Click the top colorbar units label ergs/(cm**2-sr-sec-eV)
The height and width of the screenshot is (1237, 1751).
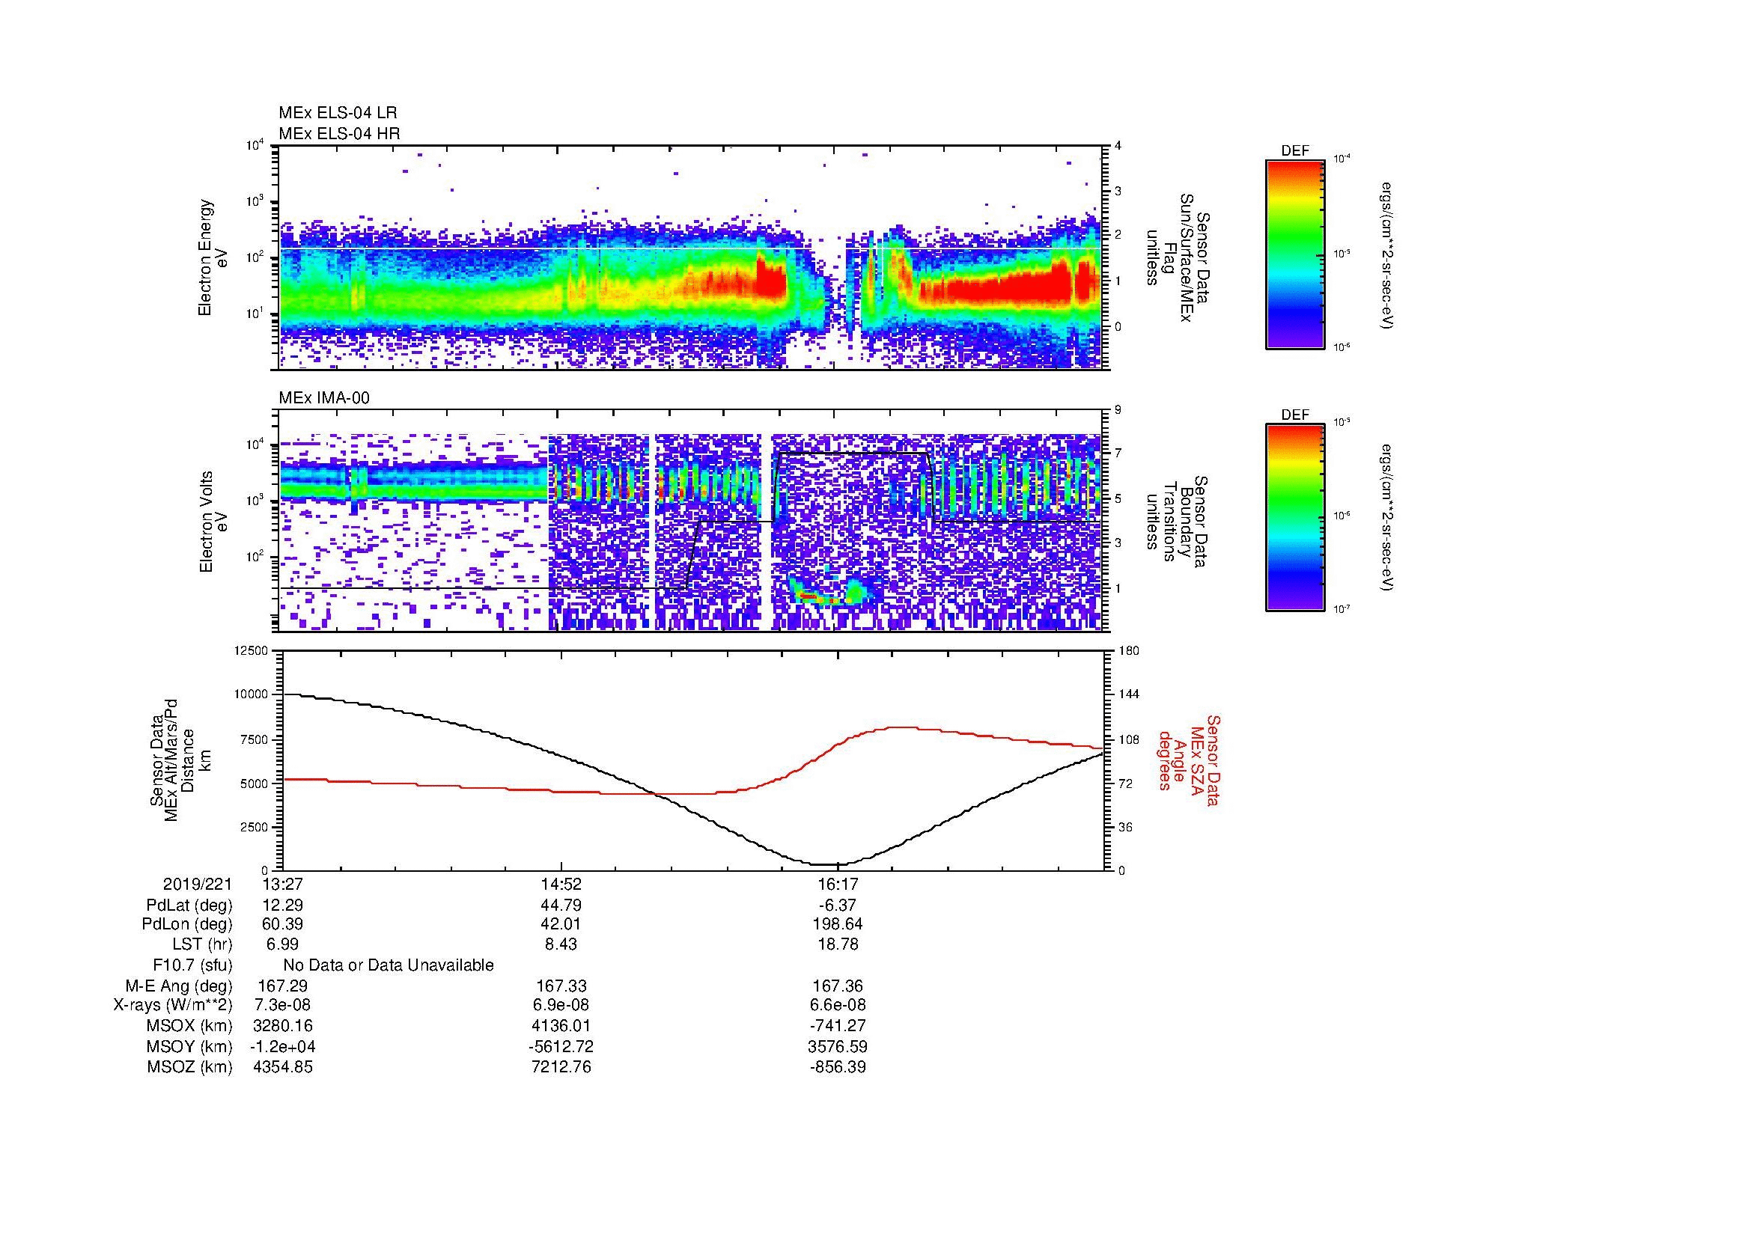pos(1387,255)
